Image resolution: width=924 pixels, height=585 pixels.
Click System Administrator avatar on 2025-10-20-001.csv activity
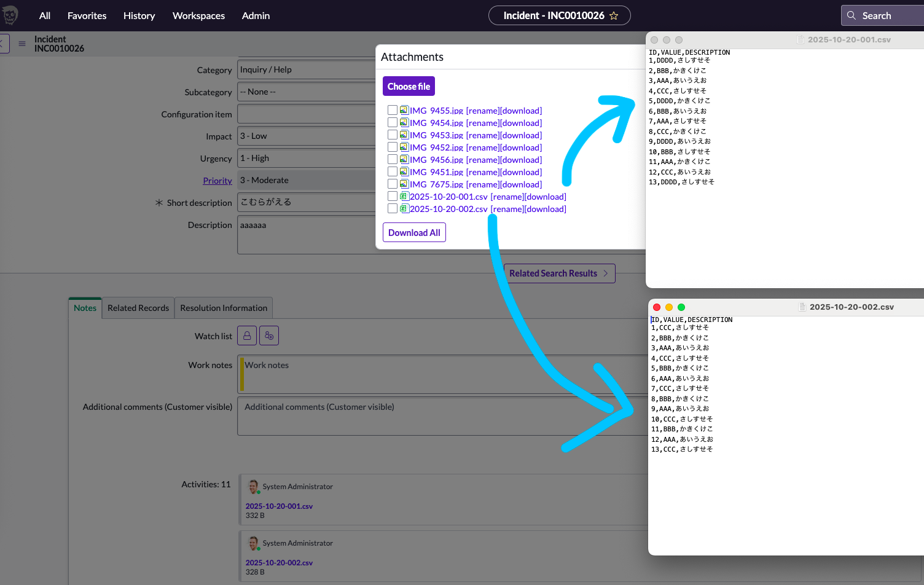pyautogui.click(x=254, y=487)
